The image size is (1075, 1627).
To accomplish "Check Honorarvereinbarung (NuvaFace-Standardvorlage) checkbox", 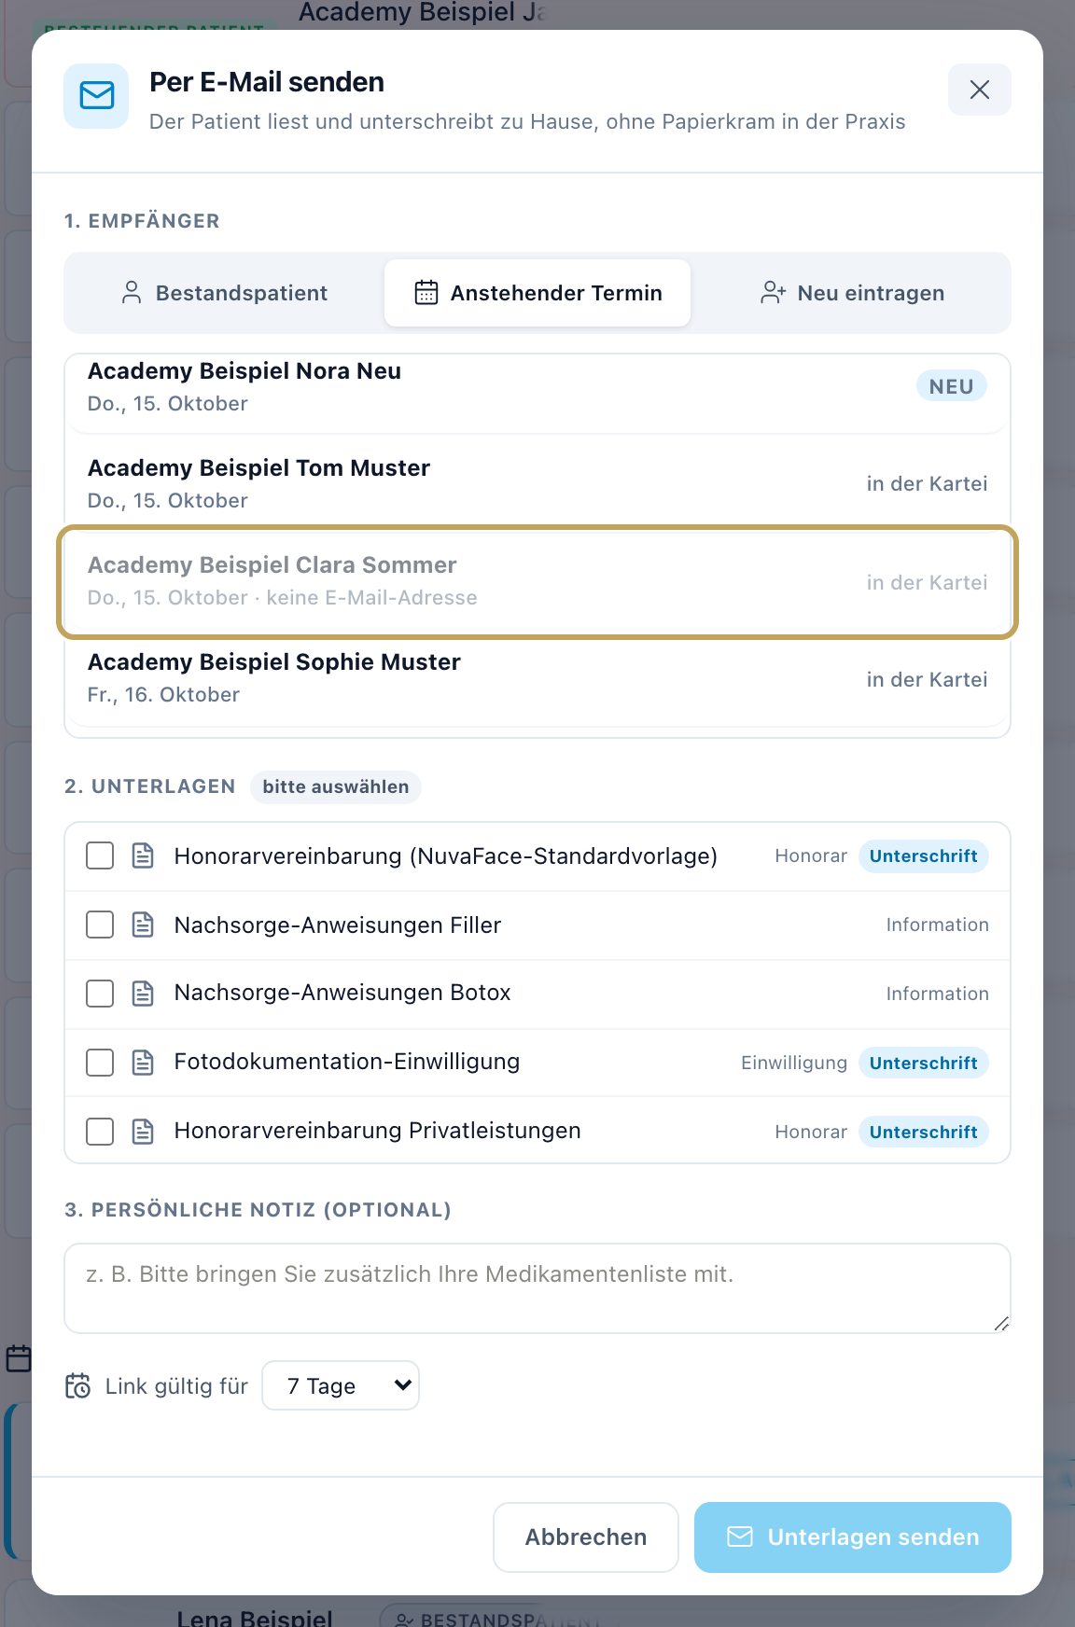I will 100,855.
